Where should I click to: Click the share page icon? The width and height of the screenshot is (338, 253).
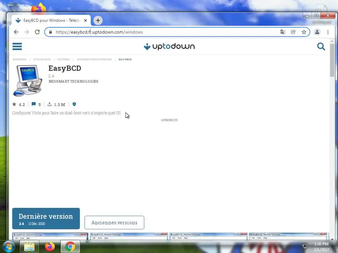coord(293,32)
